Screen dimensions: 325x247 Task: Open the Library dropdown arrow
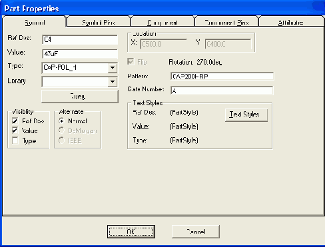[x=113, y=82]
